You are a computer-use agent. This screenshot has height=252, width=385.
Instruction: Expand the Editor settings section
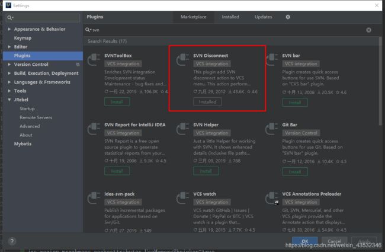tap(9, 47)
